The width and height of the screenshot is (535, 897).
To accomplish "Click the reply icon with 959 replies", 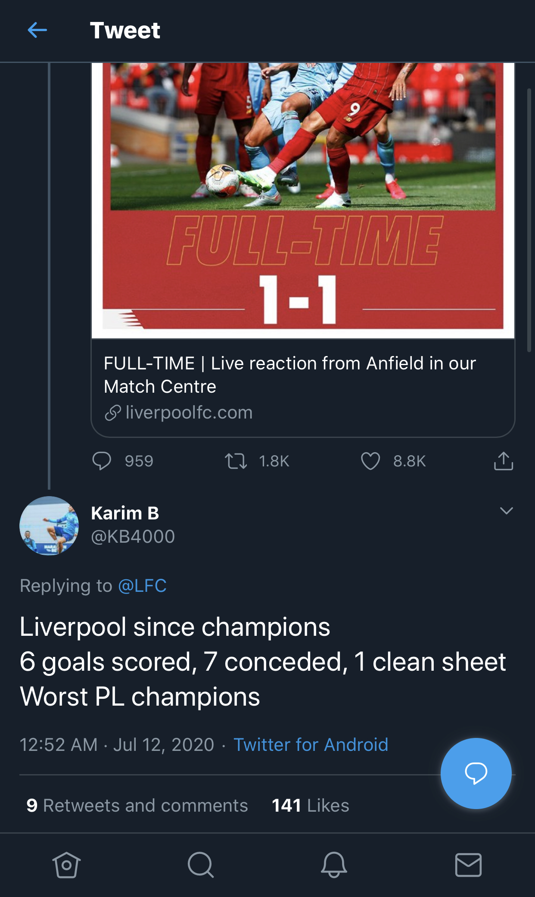I will [102, 461].
